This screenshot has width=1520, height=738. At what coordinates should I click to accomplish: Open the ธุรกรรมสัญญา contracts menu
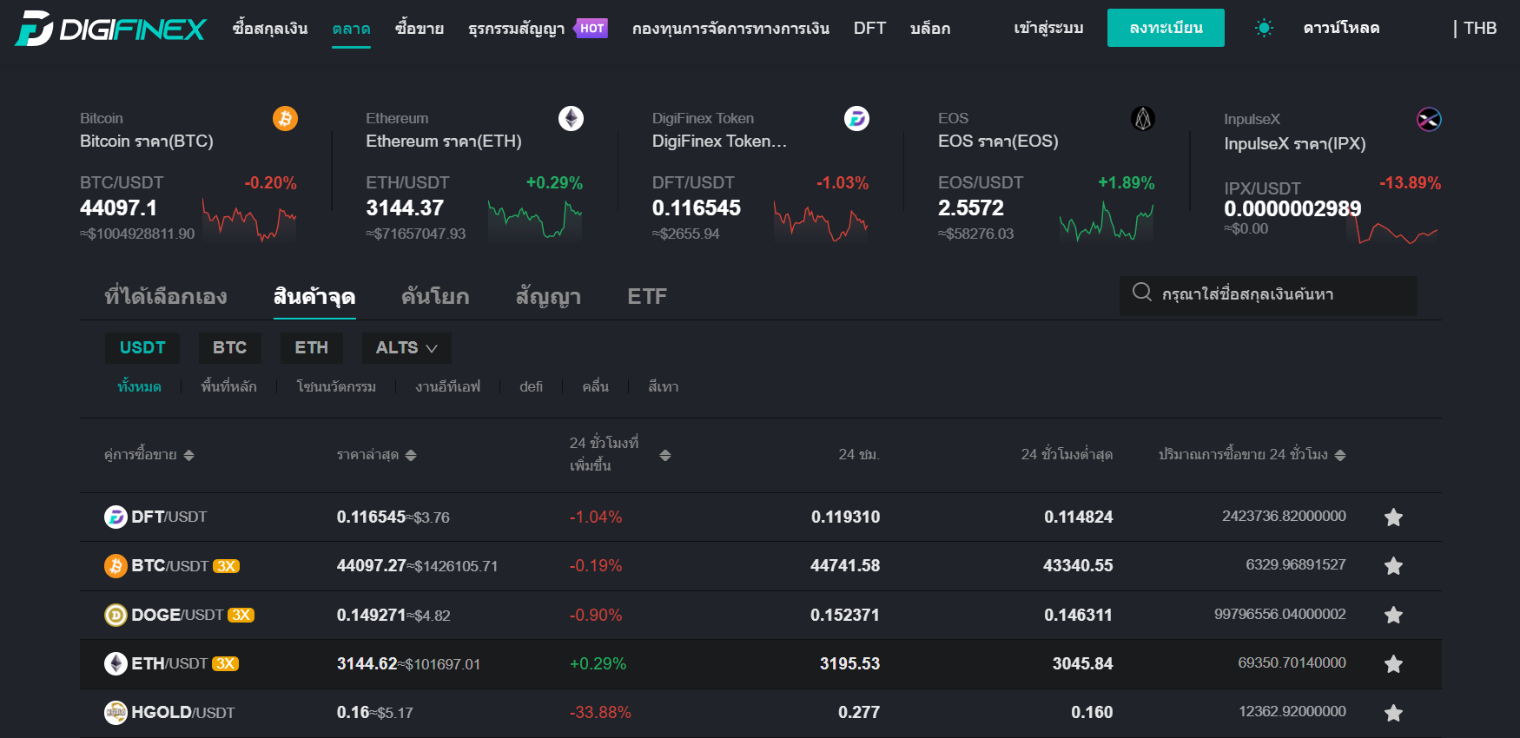coord(516,29)
